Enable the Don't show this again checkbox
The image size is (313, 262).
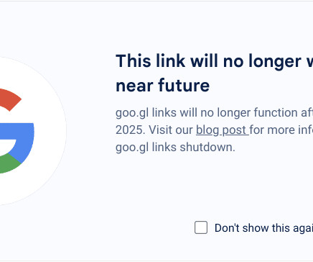(x=201, y=227)
